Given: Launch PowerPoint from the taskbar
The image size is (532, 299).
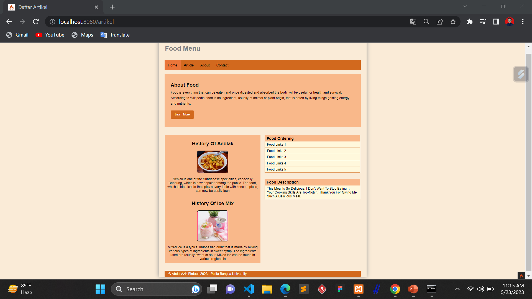Looking at the screenshot, I should pyautogui.click(x=413, y=289).
